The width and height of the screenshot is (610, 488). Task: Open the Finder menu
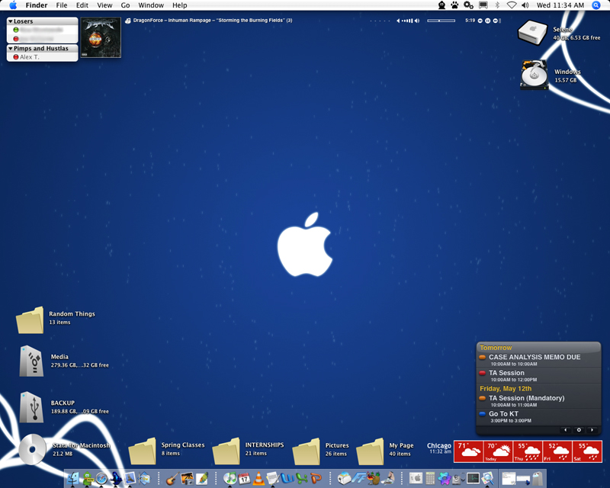(37, 5)
